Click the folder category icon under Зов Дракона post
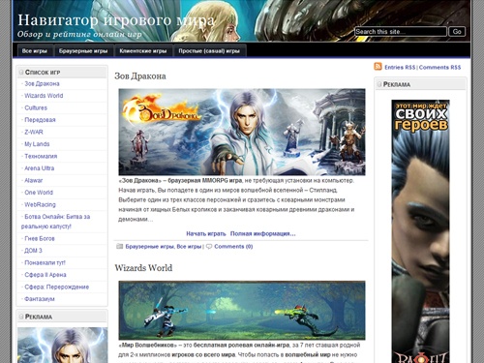This screenshot has width=484, height=363. click(x=120, y=246)
